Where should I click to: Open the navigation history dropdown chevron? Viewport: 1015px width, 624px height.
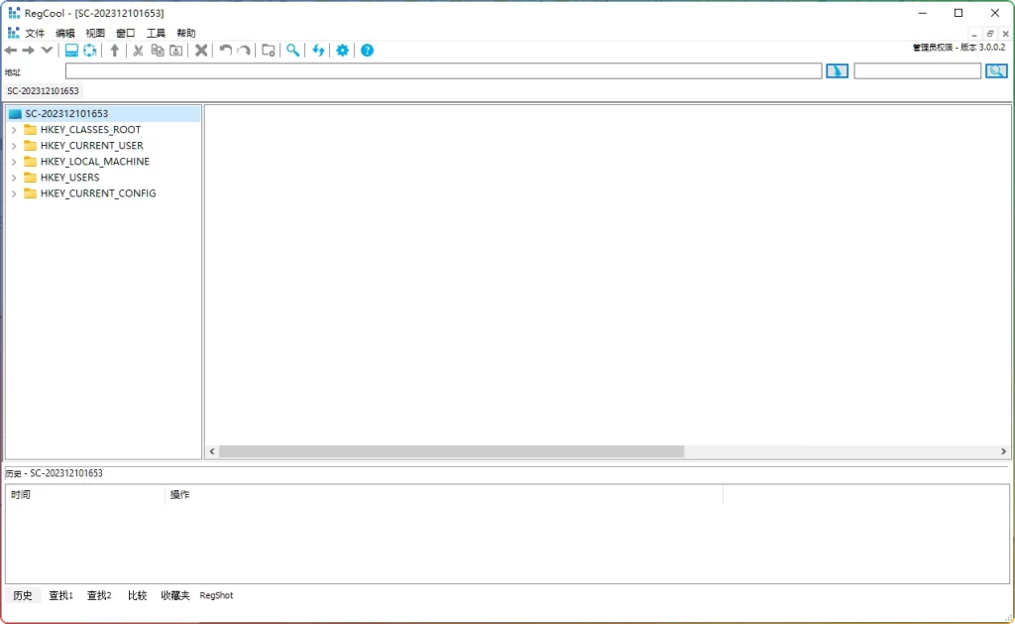pyautogui.click(x=47, y=50)
